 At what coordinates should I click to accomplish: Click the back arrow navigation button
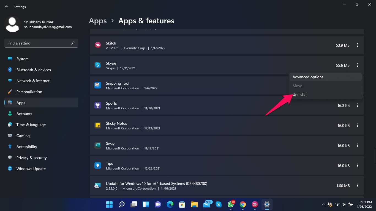click(6, 7)
